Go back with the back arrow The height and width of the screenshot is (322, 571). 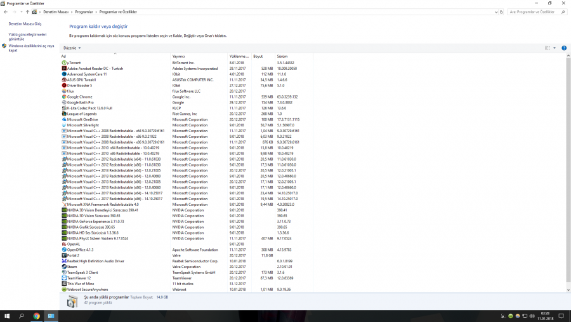tap(6, 12)
